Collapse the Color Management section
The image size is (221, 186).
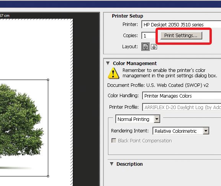click(108, 63)
